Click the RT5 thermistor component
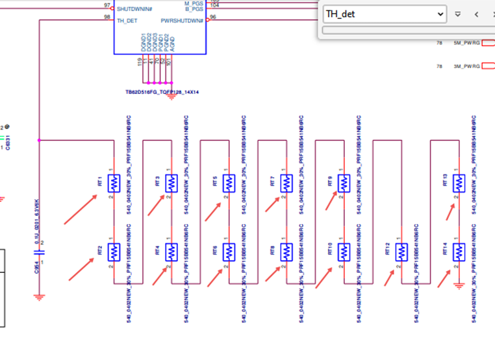Image resolution: width=495 pixels, height=354 pixels. click(x=229, y=183)
